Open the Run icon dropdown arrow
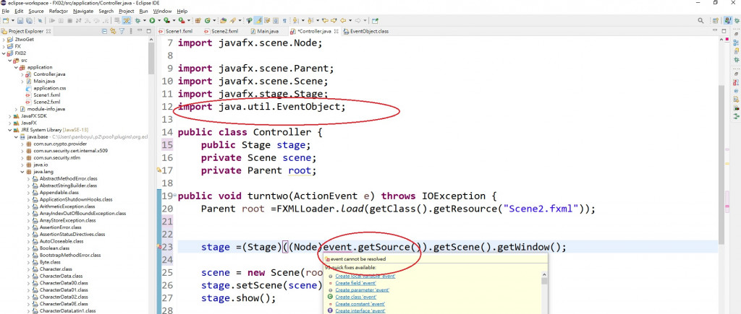This screenshot has height=314, width=741. coord(158,21)
